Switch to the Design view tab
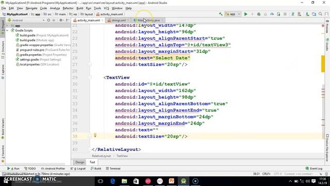The image size is (330, 186). click(79, 162)
